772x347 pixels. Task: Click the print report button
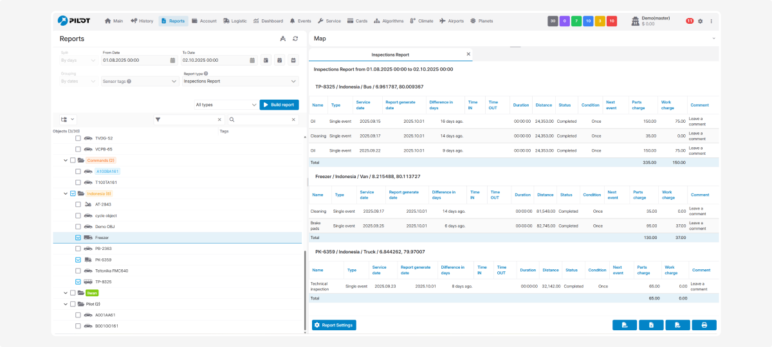704,325
